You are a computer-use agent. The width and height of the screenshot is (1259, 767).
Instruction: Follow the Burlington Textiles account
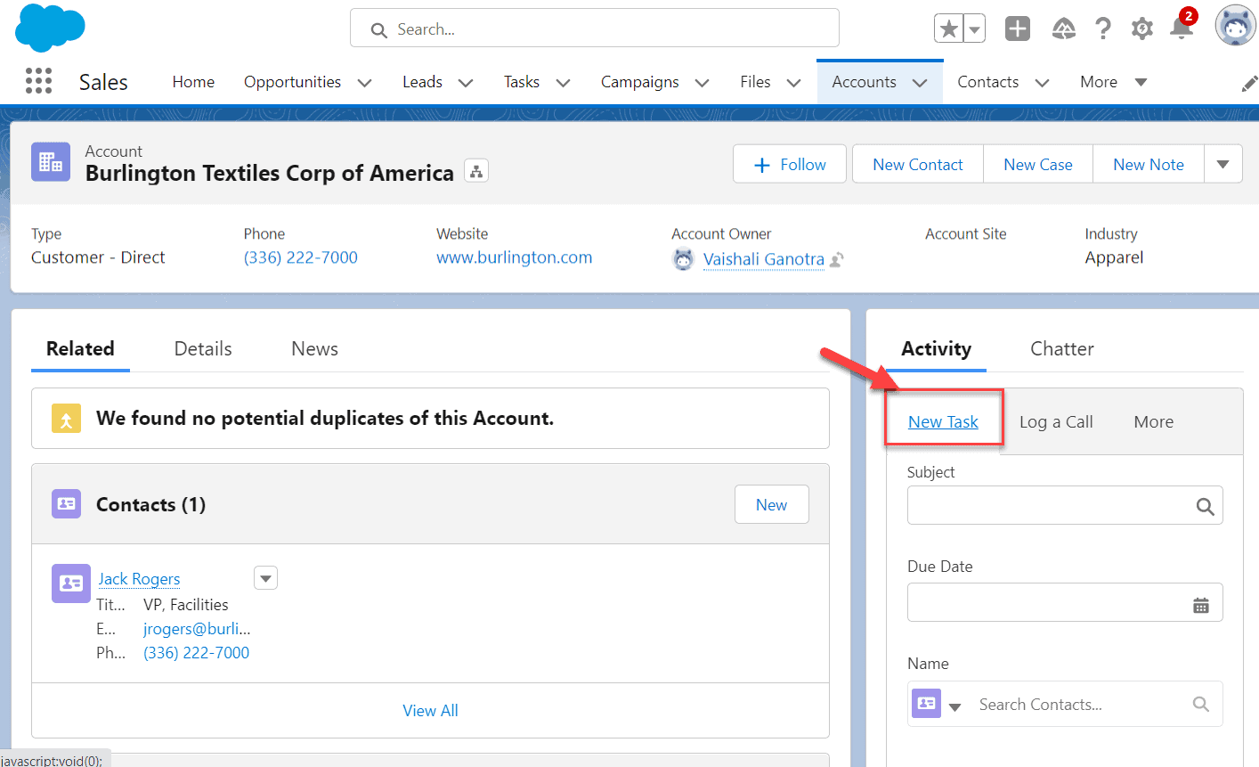pyautogui.click(x=789, y=164)
